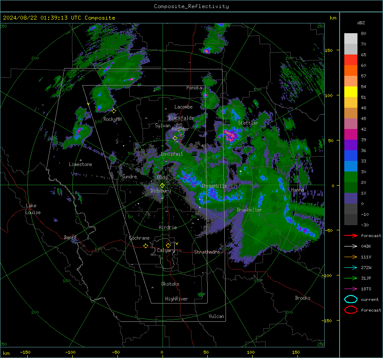Click the blue 33-36 dBZ color swatch
The width and height of the screenshot is (383, 358).
(x=351, y=156)
